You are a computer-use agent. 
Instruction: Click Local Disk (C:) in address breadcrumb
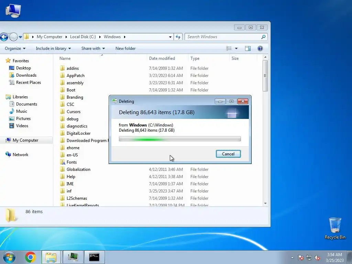coord(83,37)
